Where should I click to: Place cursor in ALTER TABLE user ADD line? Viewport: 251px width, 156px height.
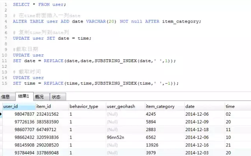[107, 21]
